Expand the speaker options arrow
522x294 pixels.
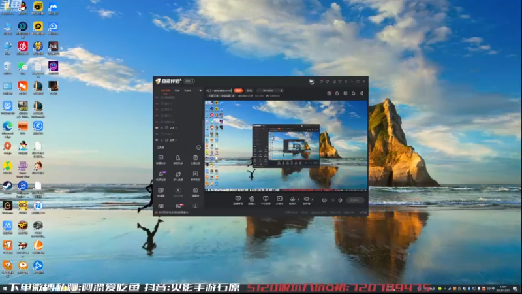pyautogui.click(x=313, y=199)
